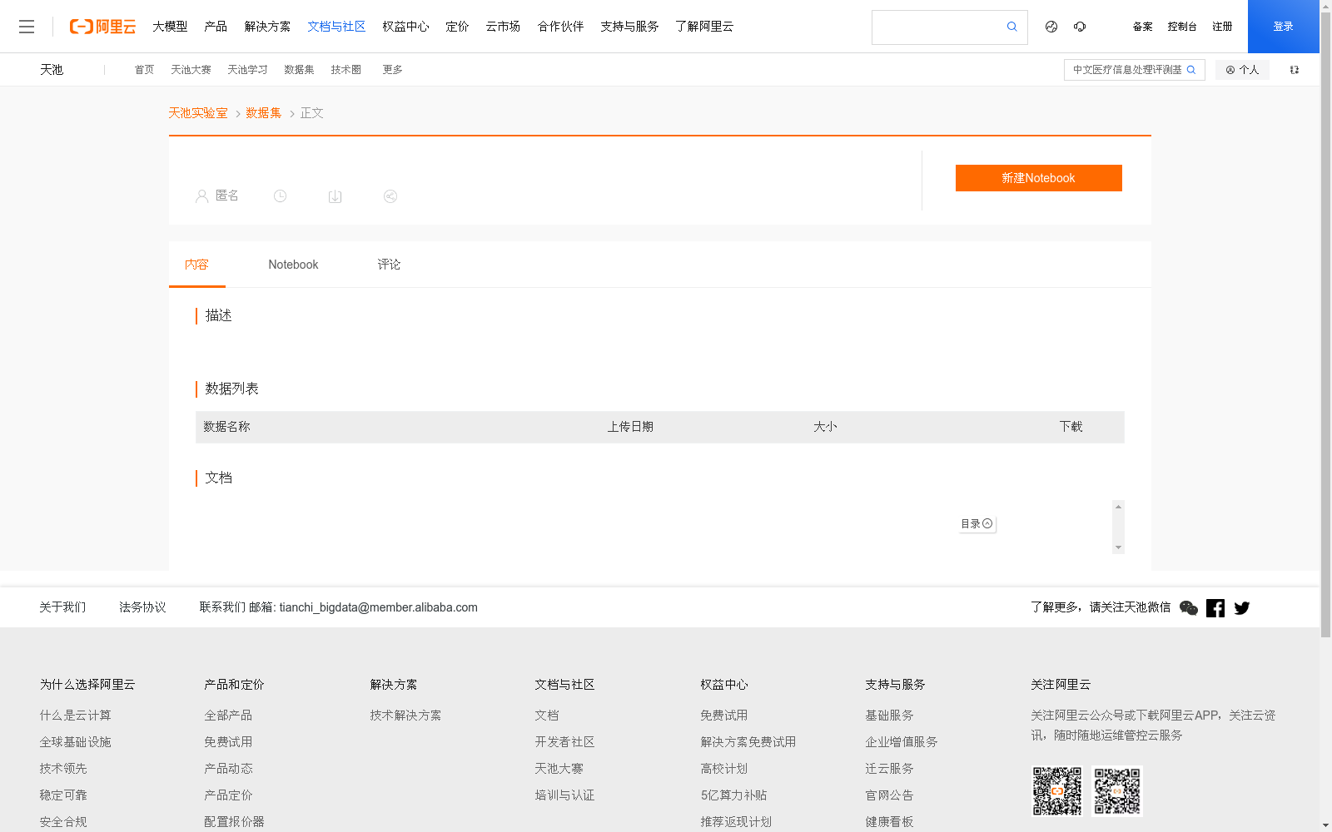Open 天池学习 in Tianchi nav

[247, 70]
